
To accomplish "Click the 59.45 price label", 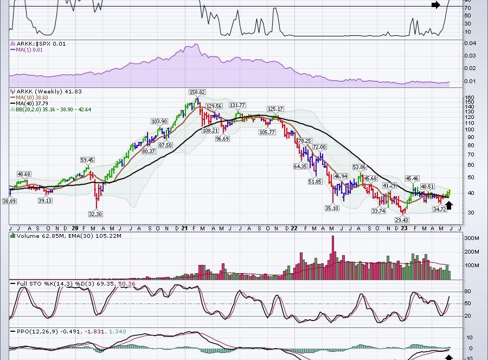I will click(x=87, y=160).
